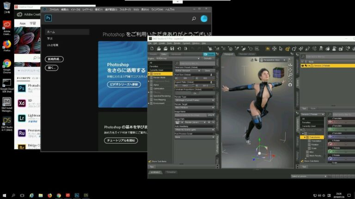The width and height of the screenshot is (355, 199).
Task: Select the highlighted Universal tool in DAZ toolbar
Action: tap(288, 48)
